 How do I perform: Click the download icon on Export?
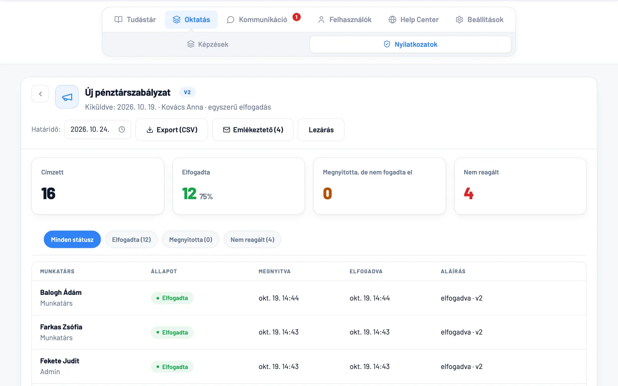click(x=150, y=130)
